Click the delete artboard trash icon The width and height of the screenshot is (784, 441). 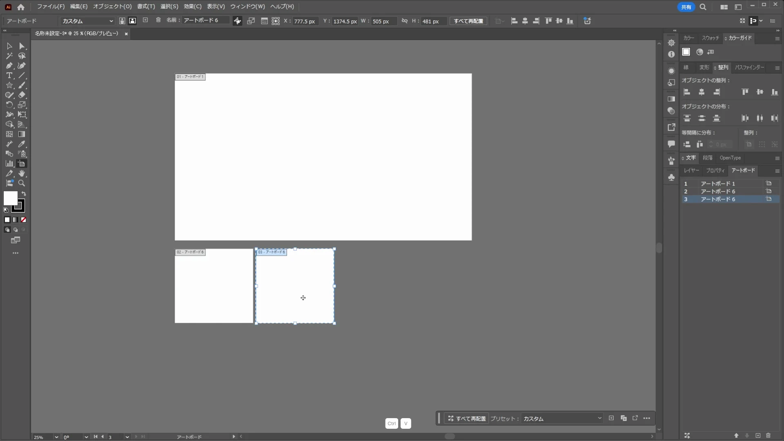pyautogui.click(x=158, y=20)
